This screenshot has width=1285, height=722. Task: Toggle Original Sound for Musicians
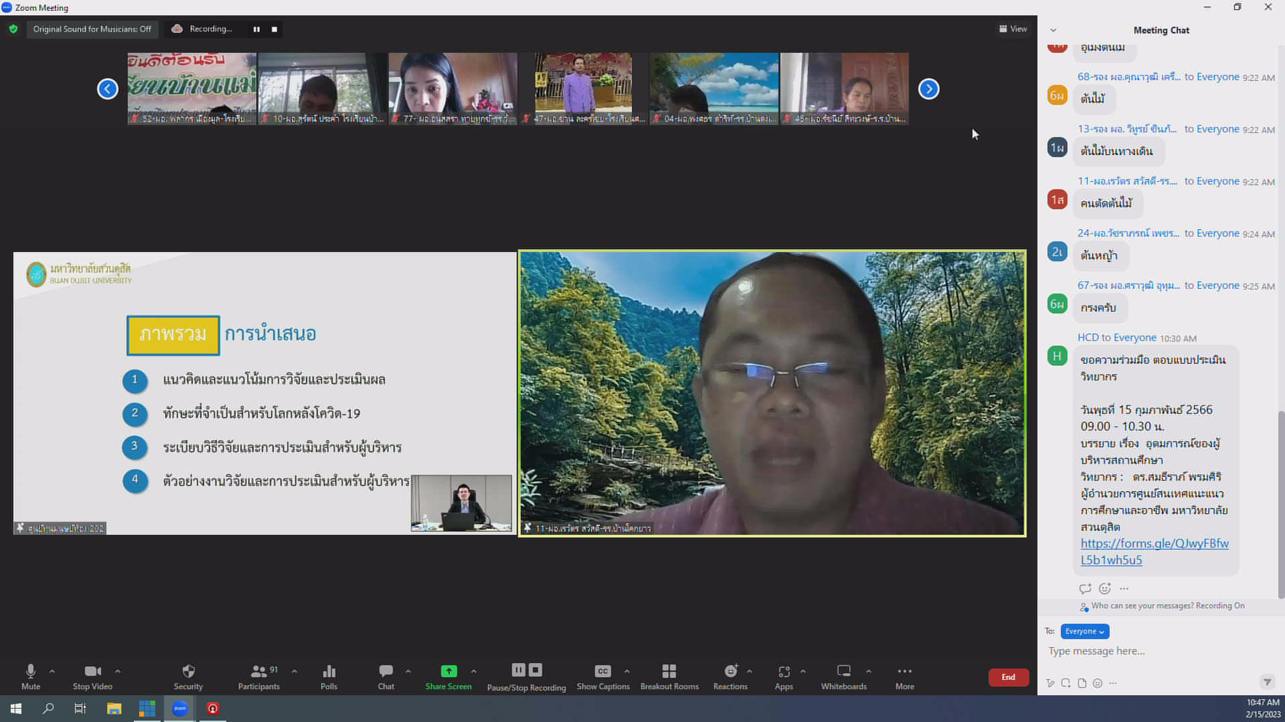[92, 29]
